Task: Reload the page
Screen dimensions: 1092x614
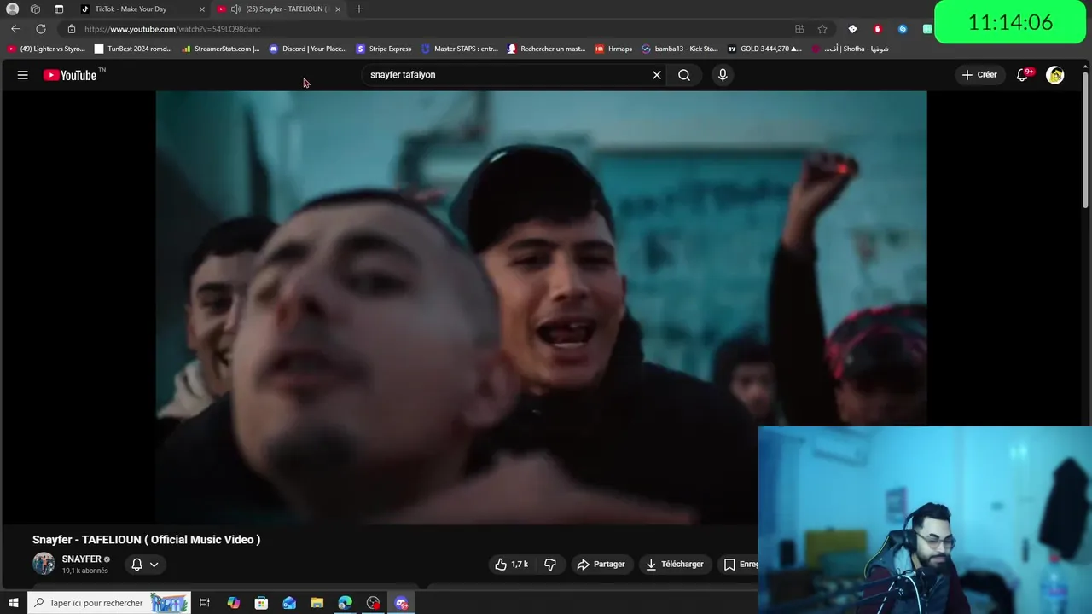Action: (40, 29)
